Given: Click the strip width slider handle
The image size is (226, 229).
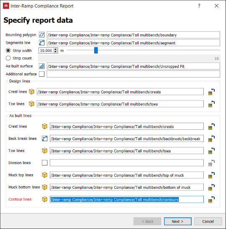Looking at the screenshot, I should click(96, 50).
